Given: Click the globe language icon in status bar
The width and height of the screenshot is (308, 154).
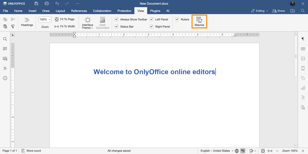Looking at the screenshot, I should coord(237,151).
